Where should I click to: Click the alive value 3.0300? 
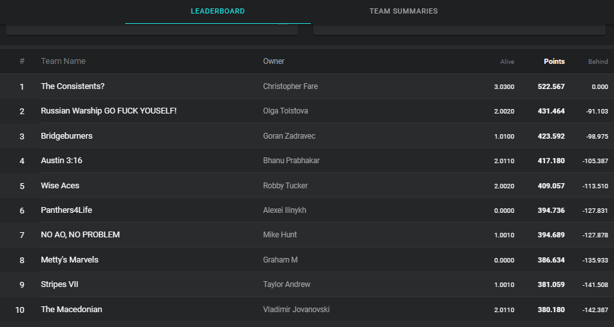pyautogui.click(x=504, y=87)
